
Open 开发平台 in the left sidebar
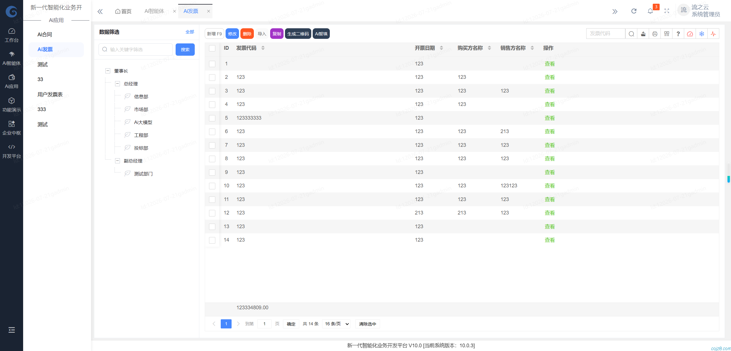tap(11, 151)
